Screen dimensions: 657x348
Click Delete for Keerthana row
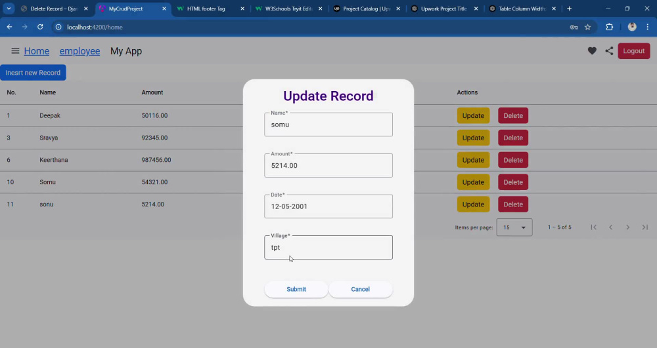pos(513,160)
